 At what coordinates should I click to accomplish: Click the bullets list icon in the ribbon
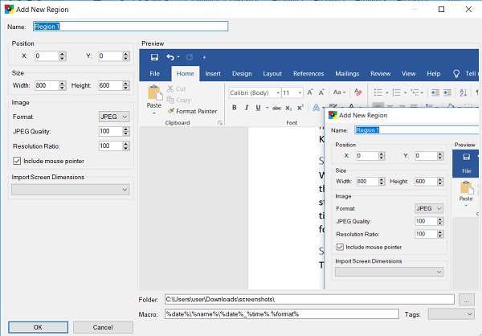(378, 92)
